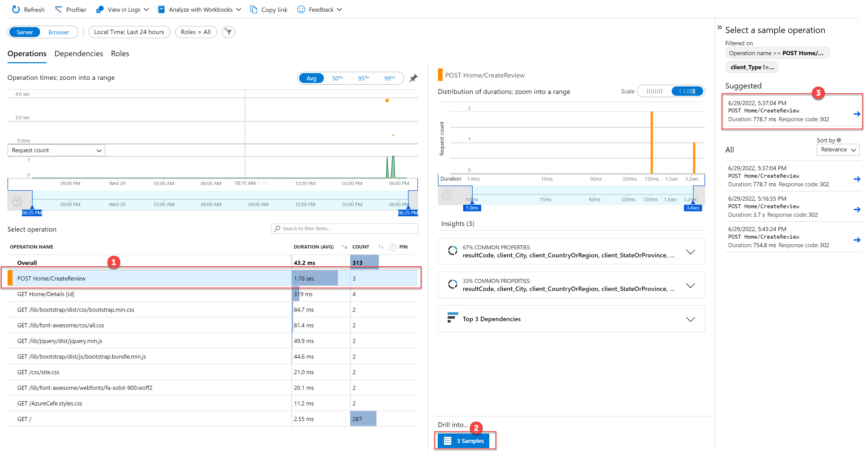The width and height of the screenshot is (865, 451).
Task: Switch to Browser view toggle
Action: (x=58, y=32)
